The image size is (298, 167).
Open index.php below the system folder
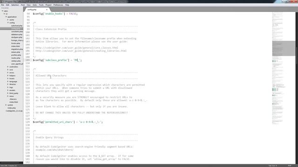[12, 108]
